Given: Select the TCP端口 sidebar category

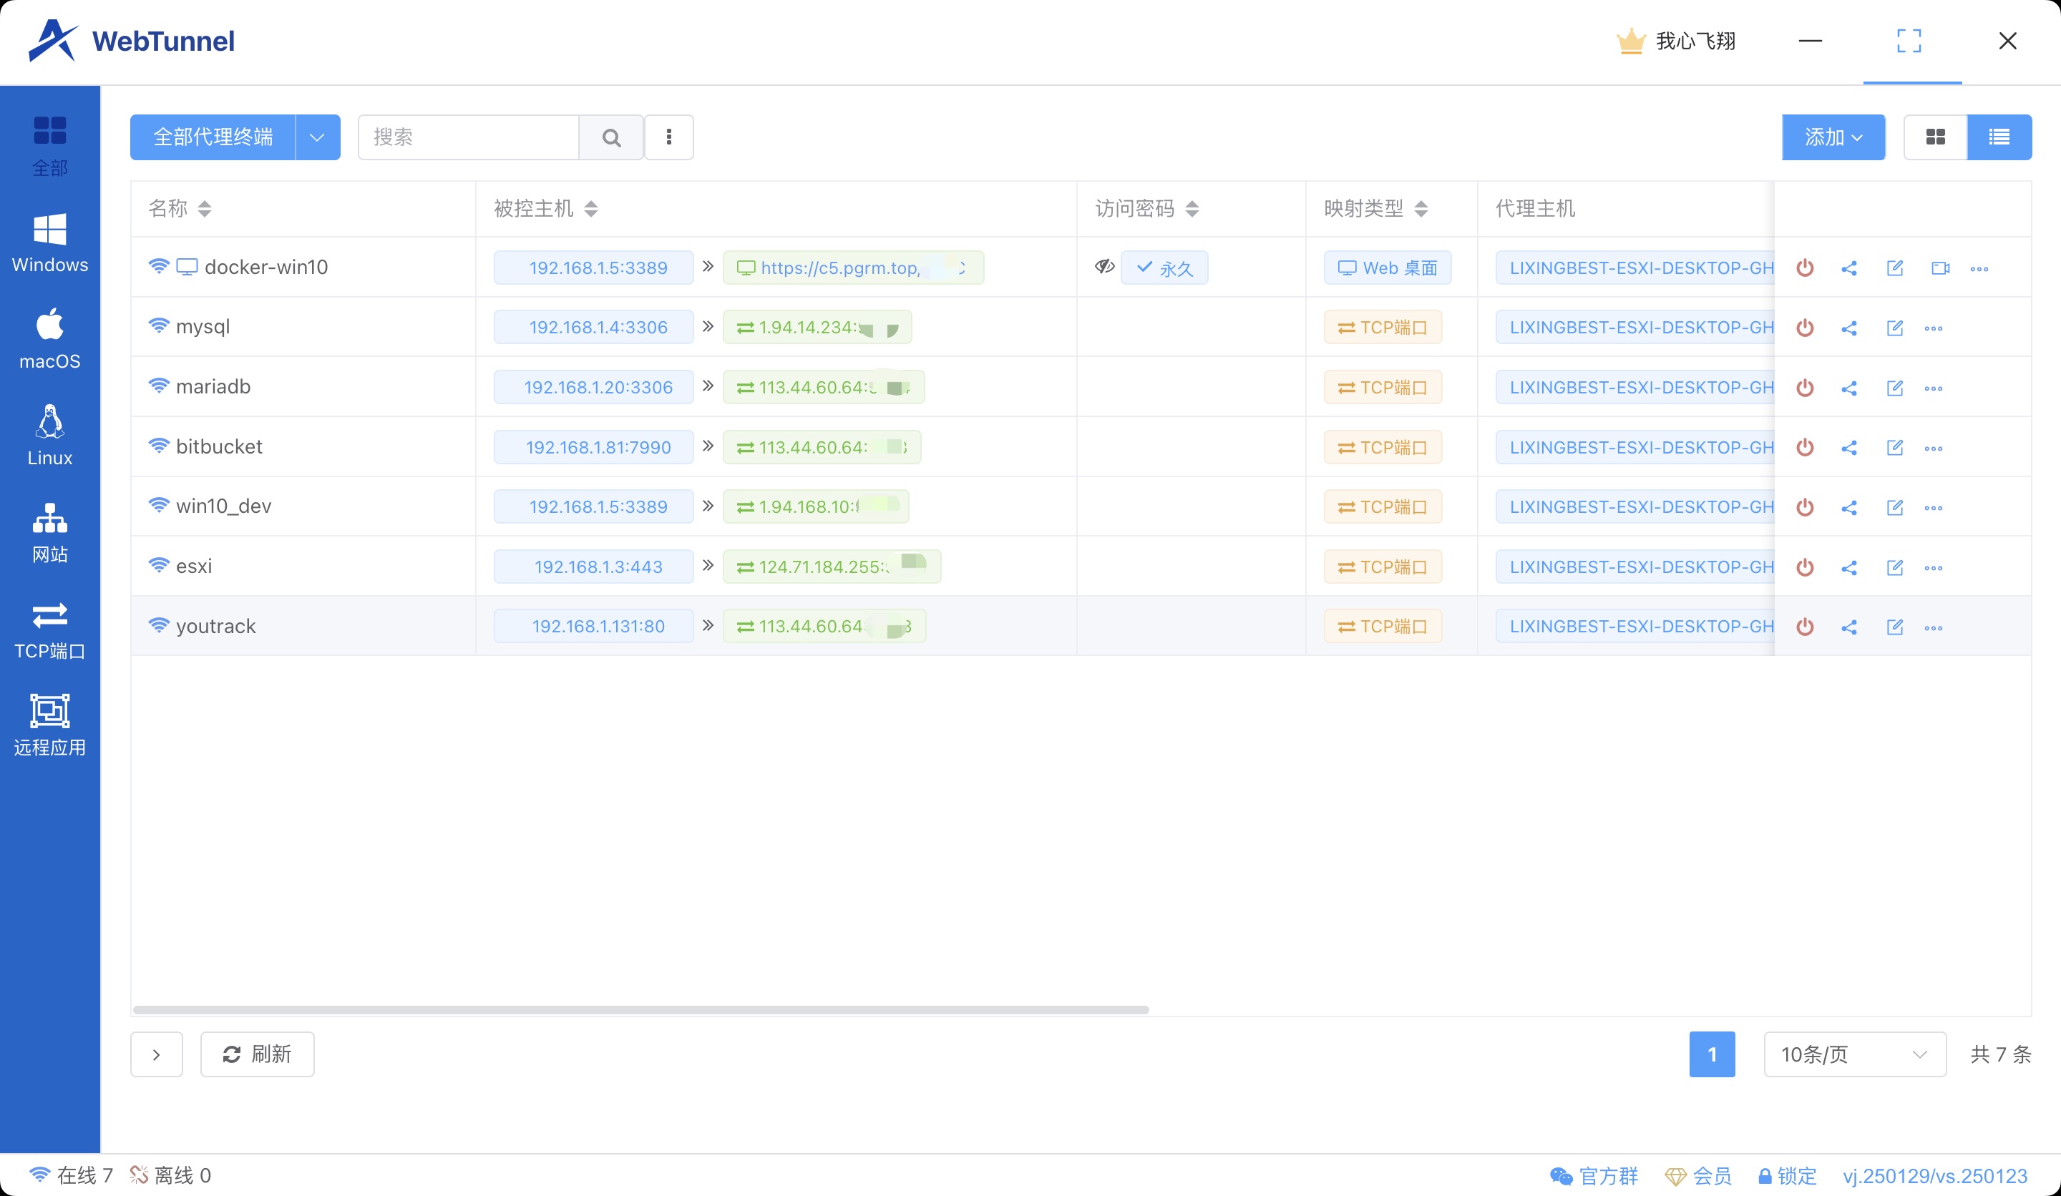Looking at the screenshot, I should (50, 629).
